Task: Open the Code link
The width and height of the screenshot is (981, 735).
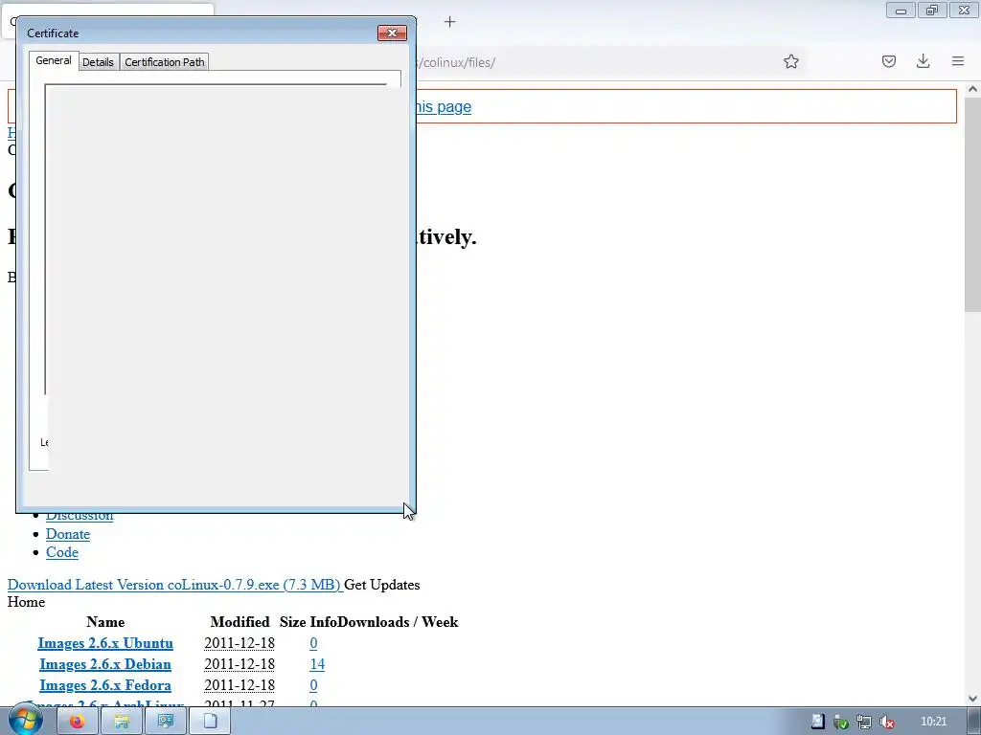Action: [x=62, y=552]
